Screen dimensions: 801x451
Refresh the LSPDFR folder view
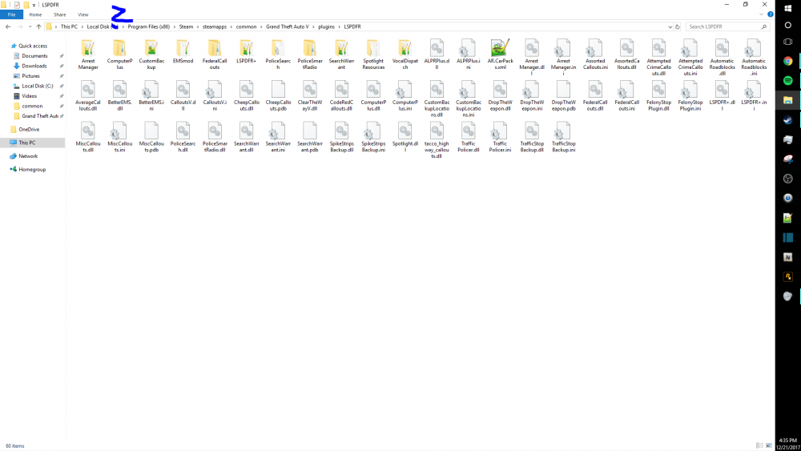tap(678, 26)
